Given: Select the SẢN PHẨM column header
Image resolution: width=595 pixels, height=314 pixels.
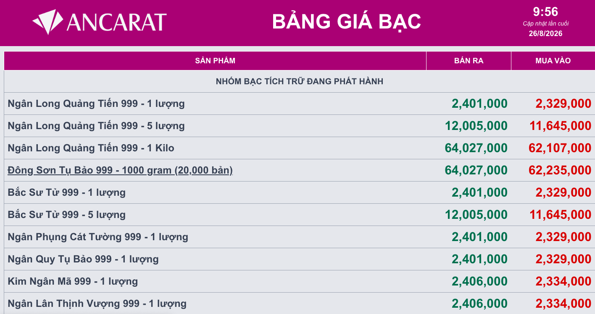Looking at the screenshot, I should coord(215,61).
